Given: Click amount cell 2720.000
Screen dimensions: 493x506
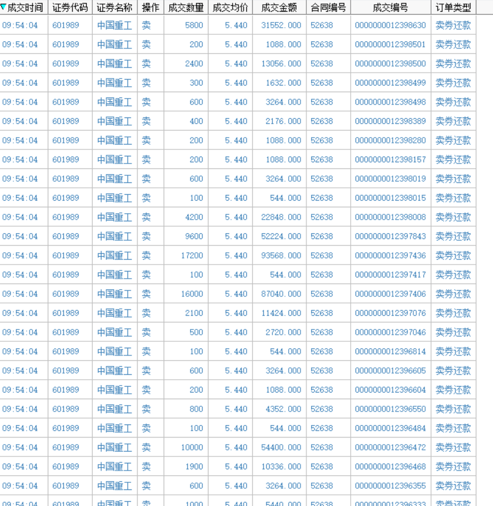Looking at the screenshot, I should click(283, 332).
